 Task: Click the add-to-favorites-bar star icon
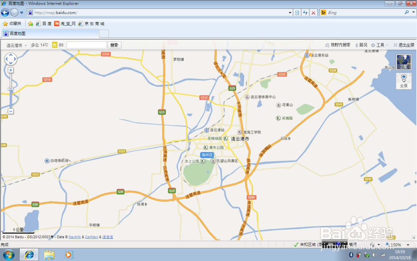[x=30, y=24]
